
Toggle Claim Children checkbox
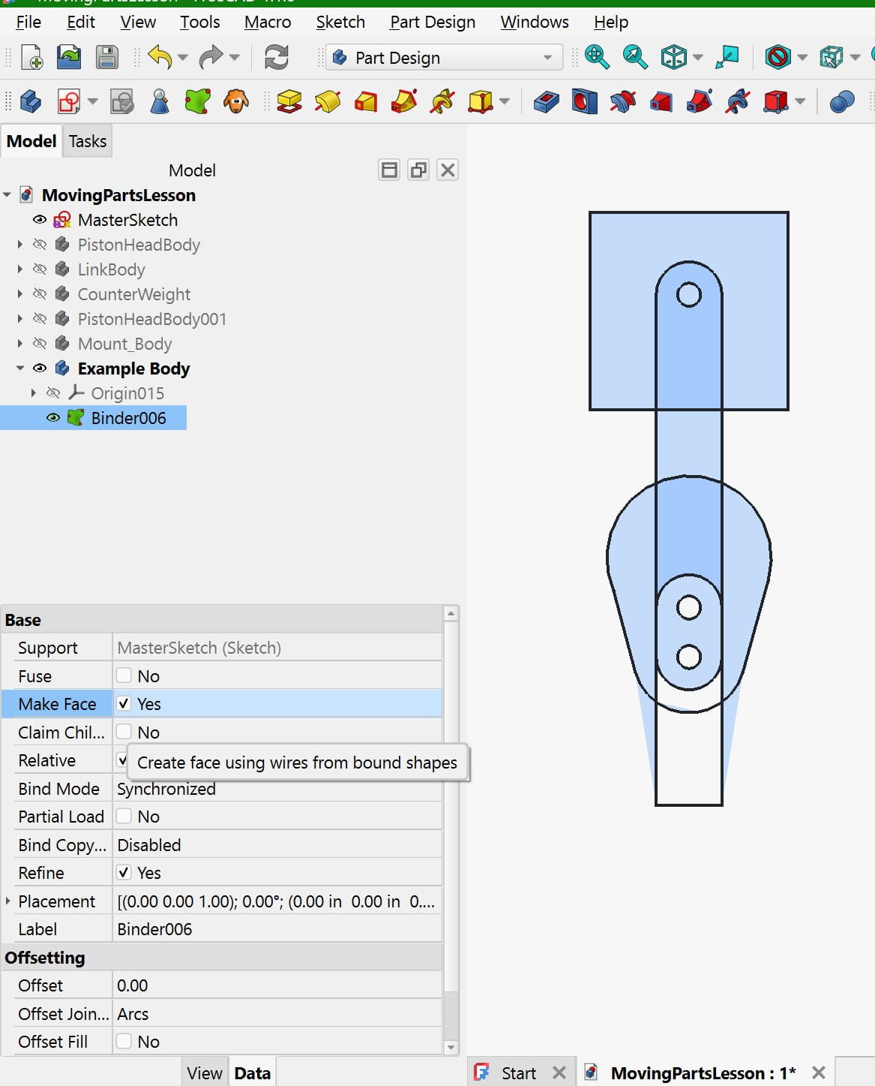click(x=124, y=732)
